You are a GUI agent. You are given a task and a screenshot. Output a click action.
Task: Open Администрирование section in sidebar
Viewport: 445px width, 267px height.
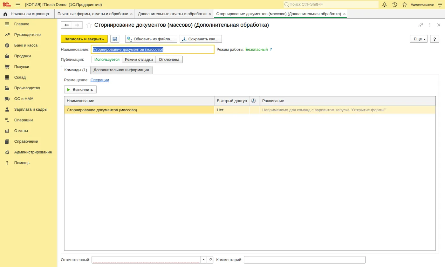click(33, 152)
